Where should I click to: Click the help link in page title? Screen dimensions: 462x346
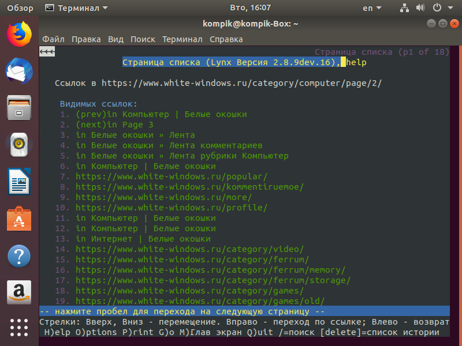pos(356,62)
